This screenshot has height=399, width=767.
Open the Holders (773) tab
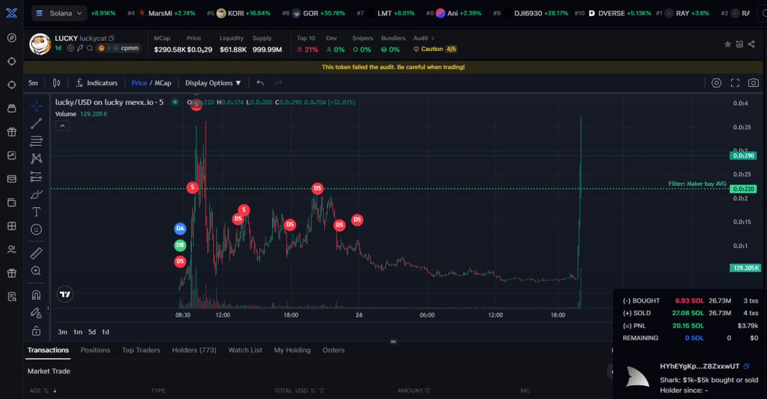pyautogui.click(x=194, y=350)
